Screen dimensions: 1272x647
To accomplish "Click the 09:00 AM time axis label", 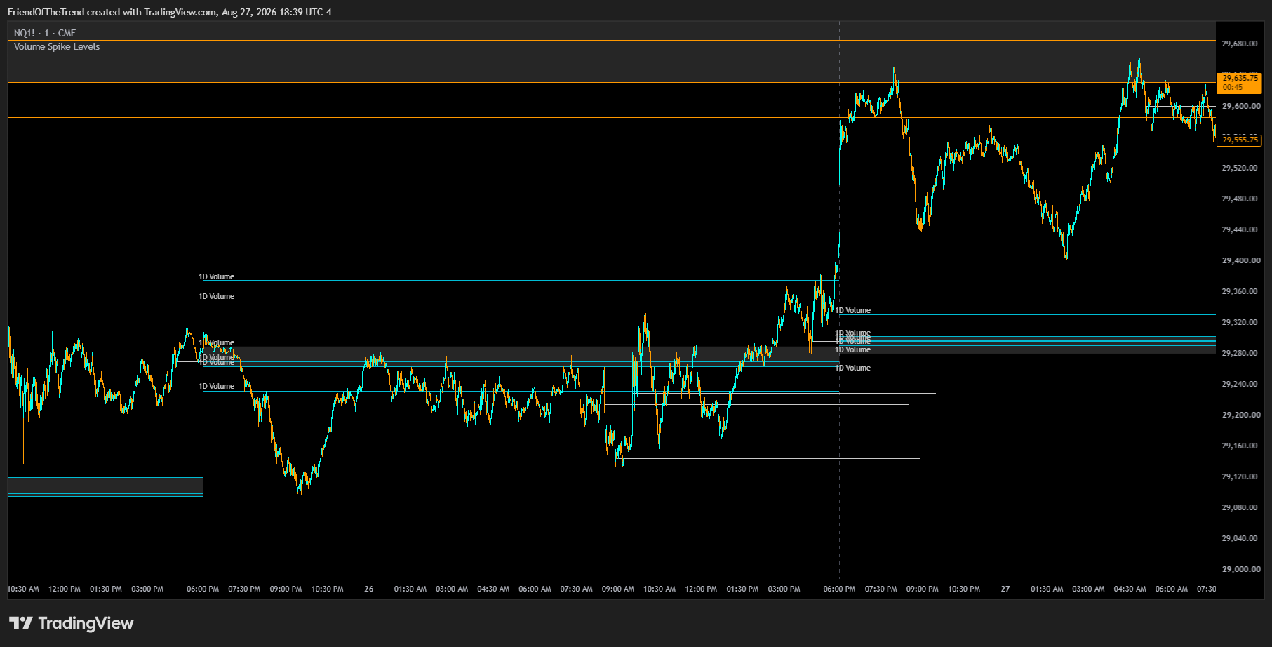I will pos(618,589).
